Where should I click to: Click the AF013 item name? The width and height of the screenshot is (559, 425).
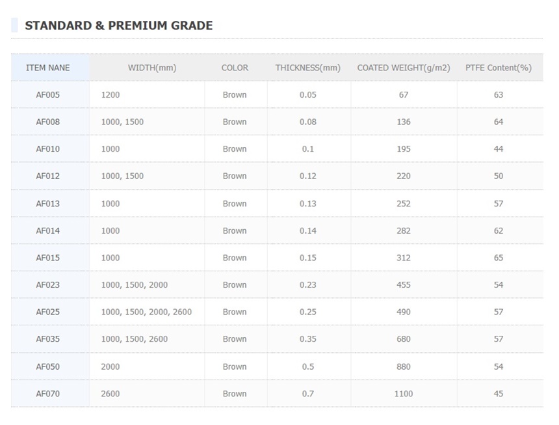47,204
